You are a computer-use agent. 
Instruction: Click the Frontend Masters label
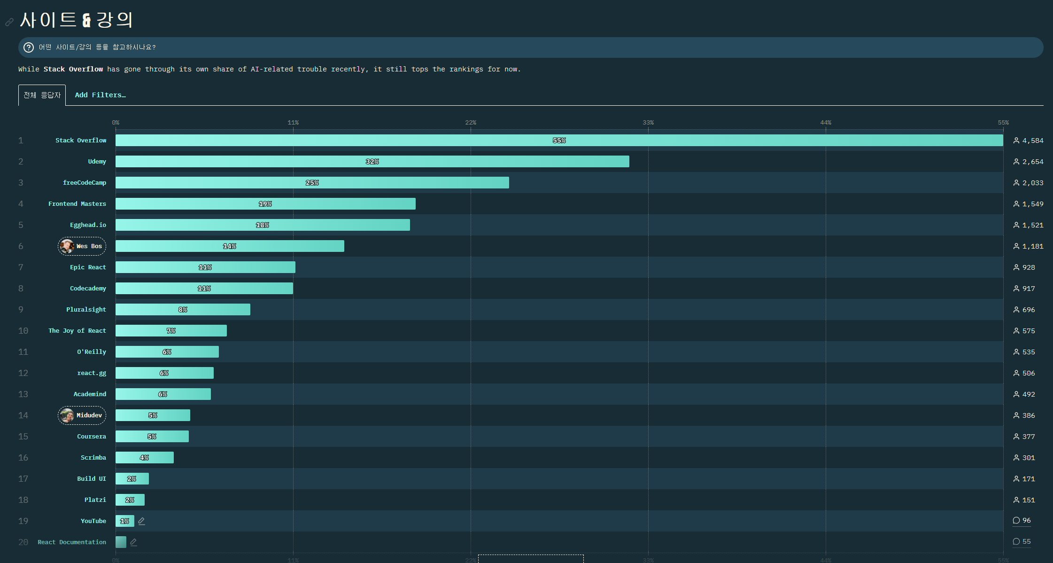[x=77, y=204]
